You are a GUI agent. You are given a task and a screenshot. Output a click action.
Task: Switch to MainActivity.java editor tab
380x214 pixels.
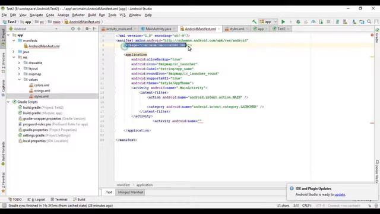158,29
